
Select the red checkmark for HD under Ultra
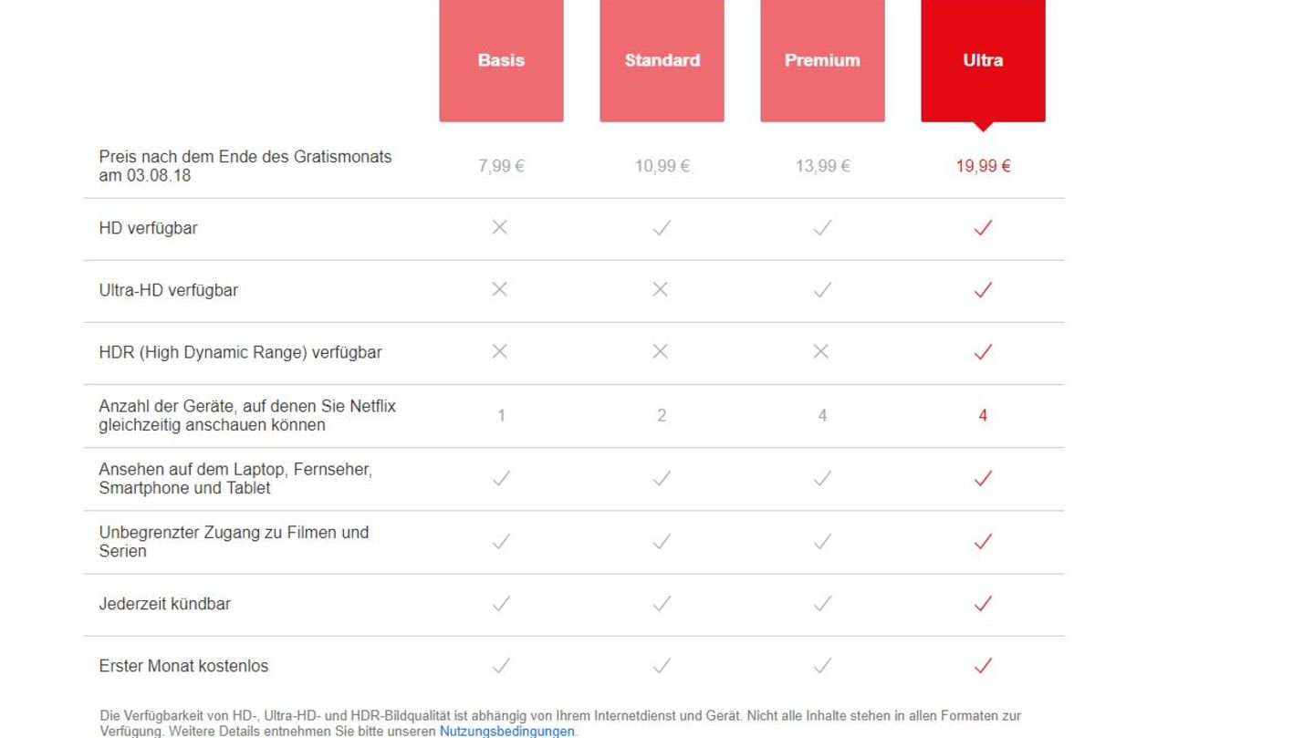pyautogui.click(x=982, y=228)
